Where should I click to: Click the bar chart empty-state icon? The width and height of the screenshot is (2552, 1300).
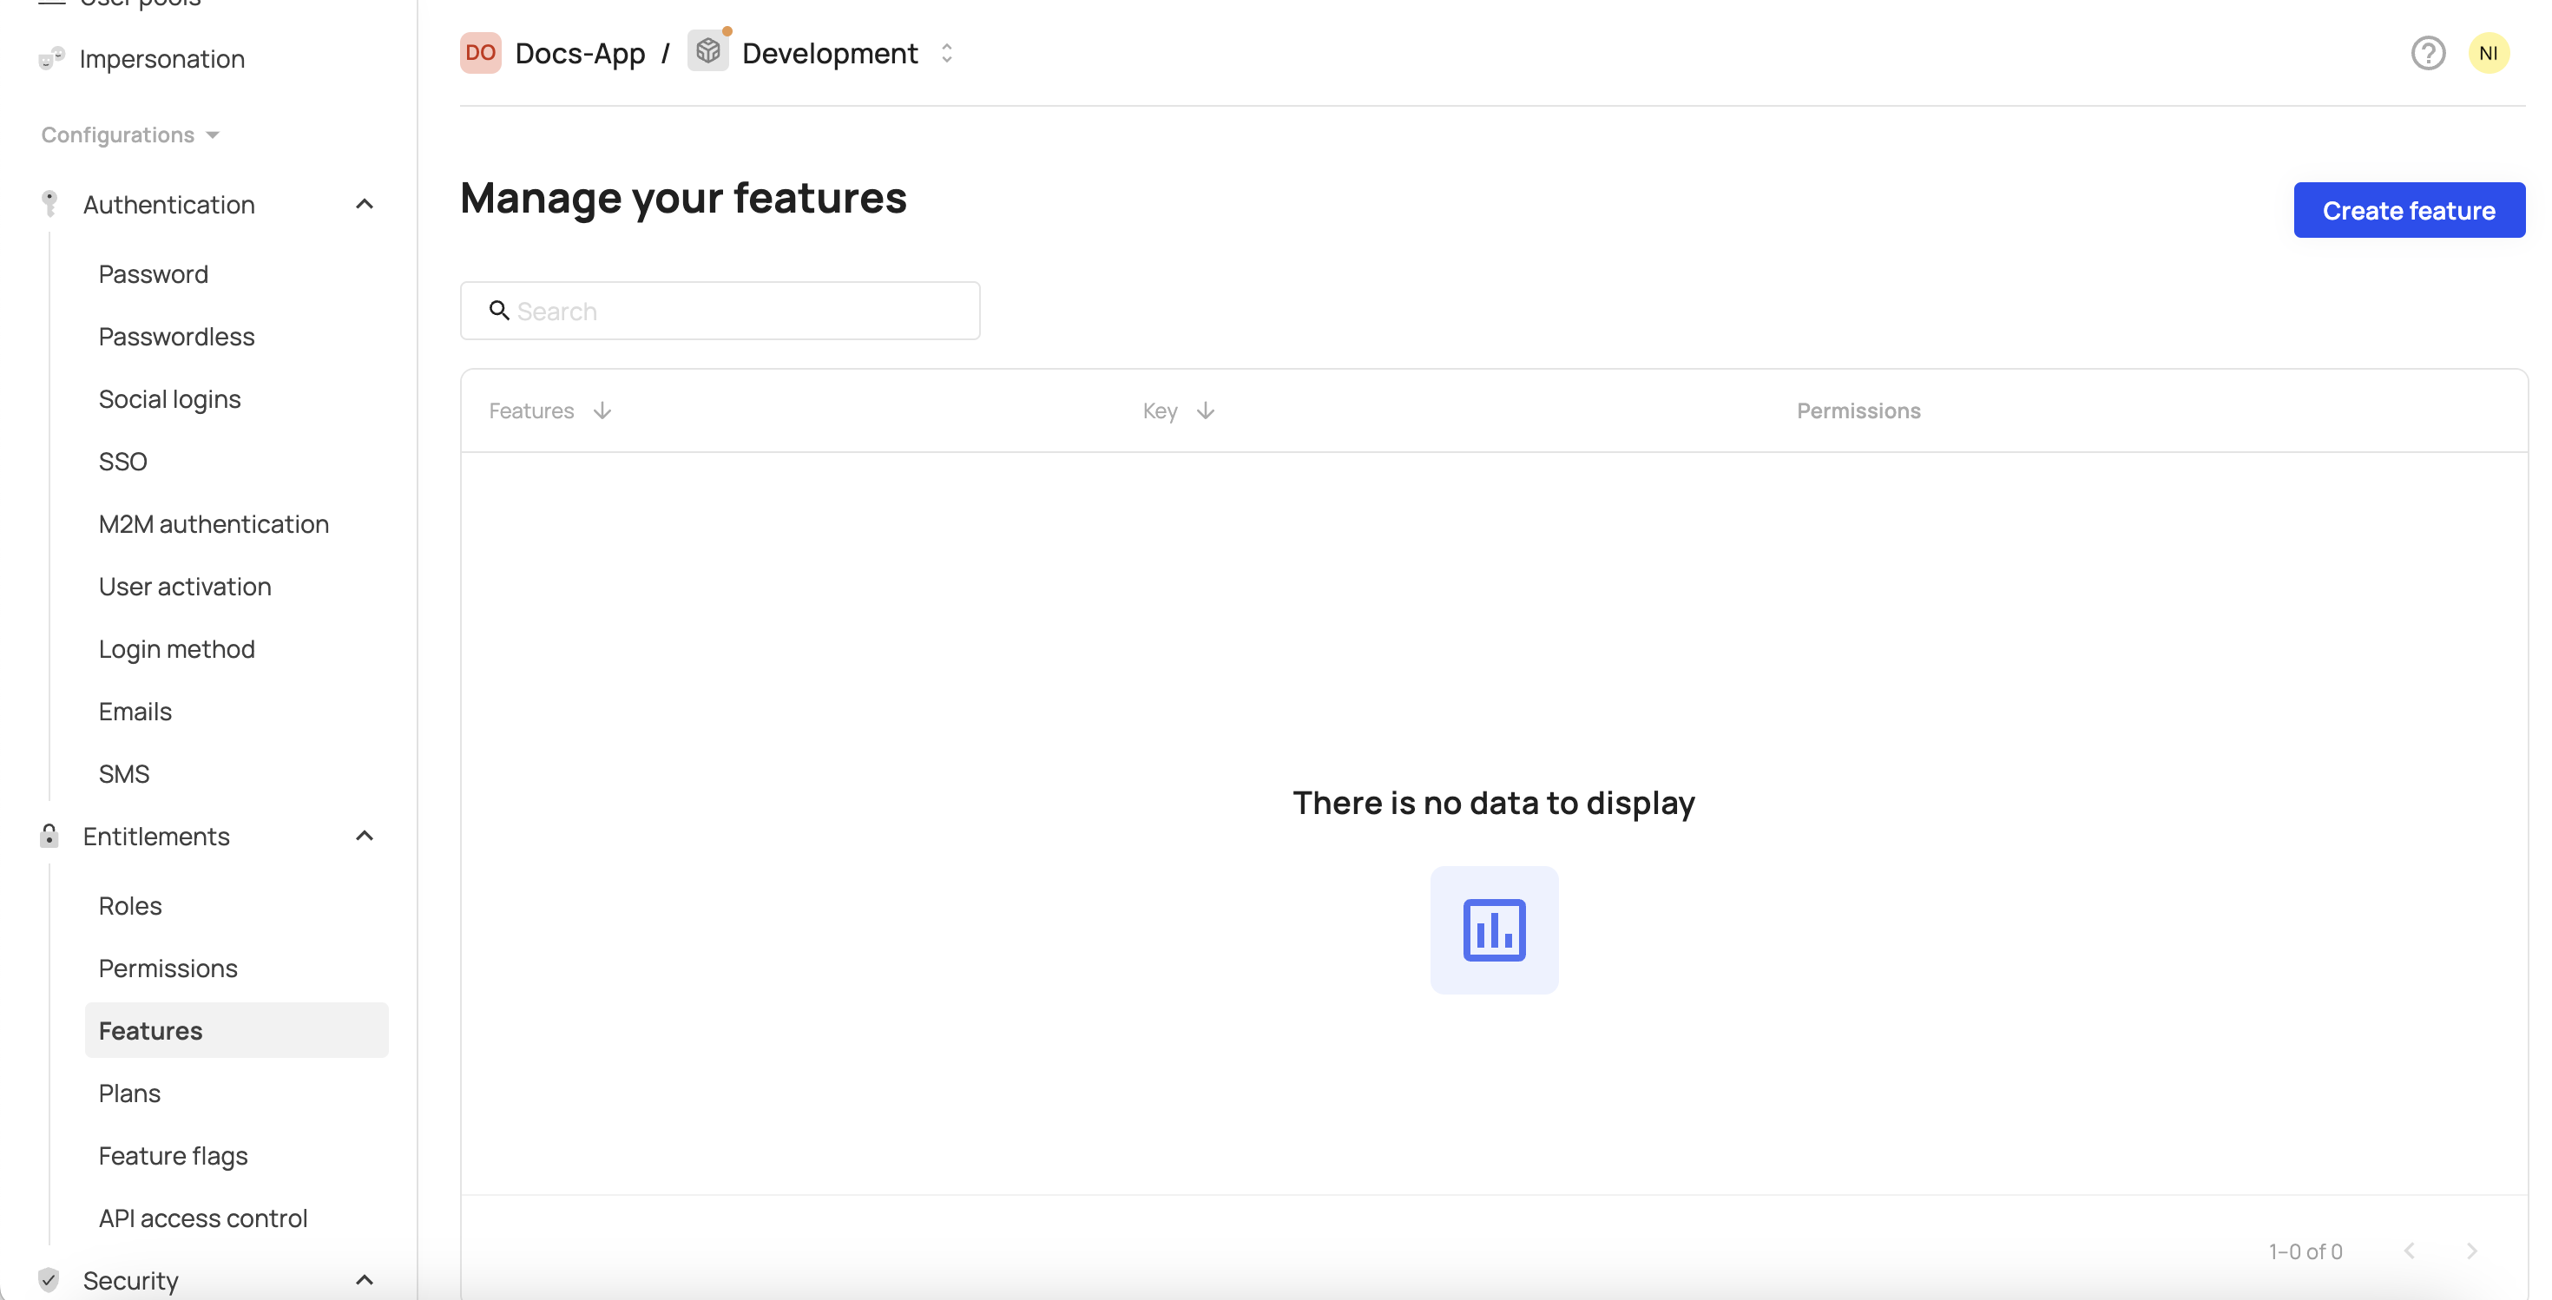tap(1494, 929)
